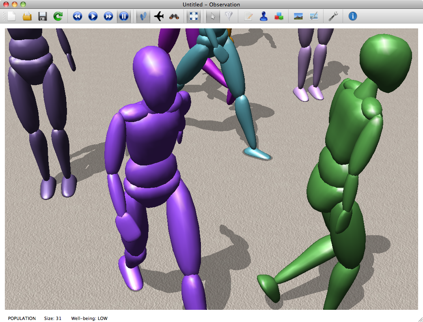
Task: Toggle the footsteps walk mode
Action: coord(143,16)
